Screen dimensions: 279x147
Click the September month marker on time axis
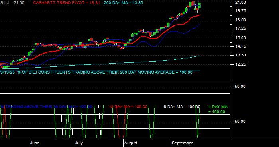pos(182,143)
